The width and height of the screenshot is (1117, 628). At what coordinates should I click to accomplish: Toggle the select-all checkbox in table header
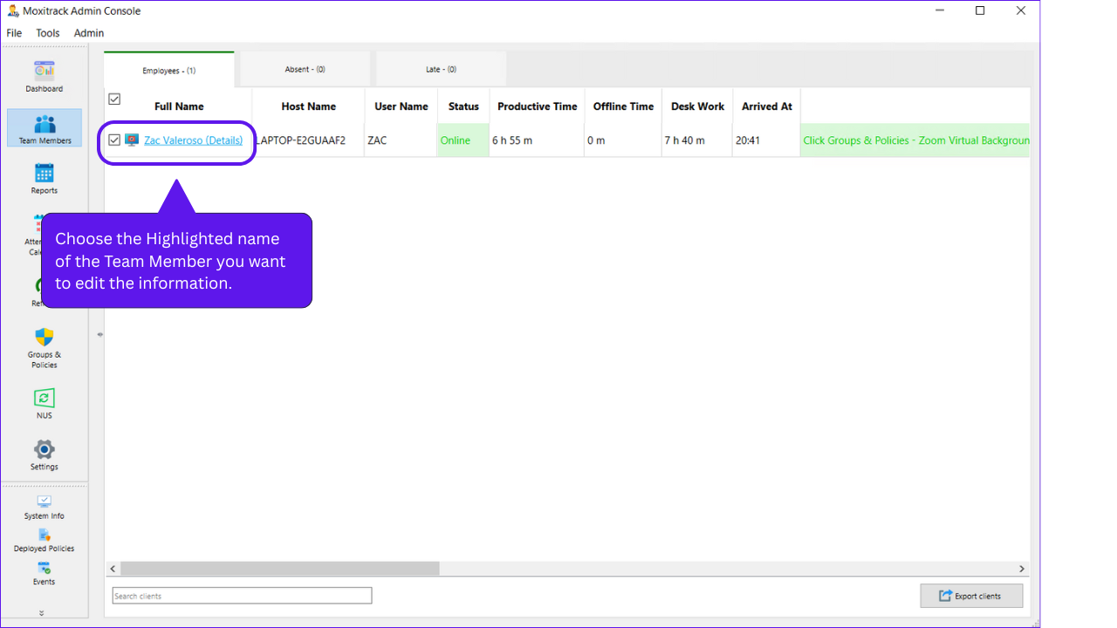click(x=114, y=99)
